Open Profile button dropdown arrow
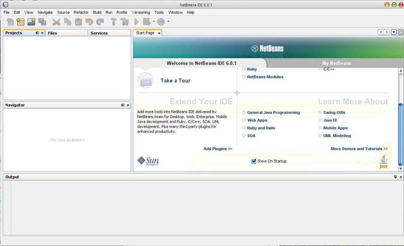404x246 pixels. (x=168, y=22)
